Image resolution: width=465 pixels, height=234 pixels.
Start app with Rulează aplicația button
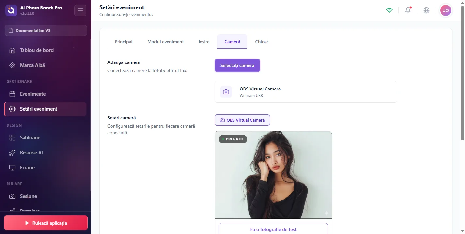tap(46, 223)
